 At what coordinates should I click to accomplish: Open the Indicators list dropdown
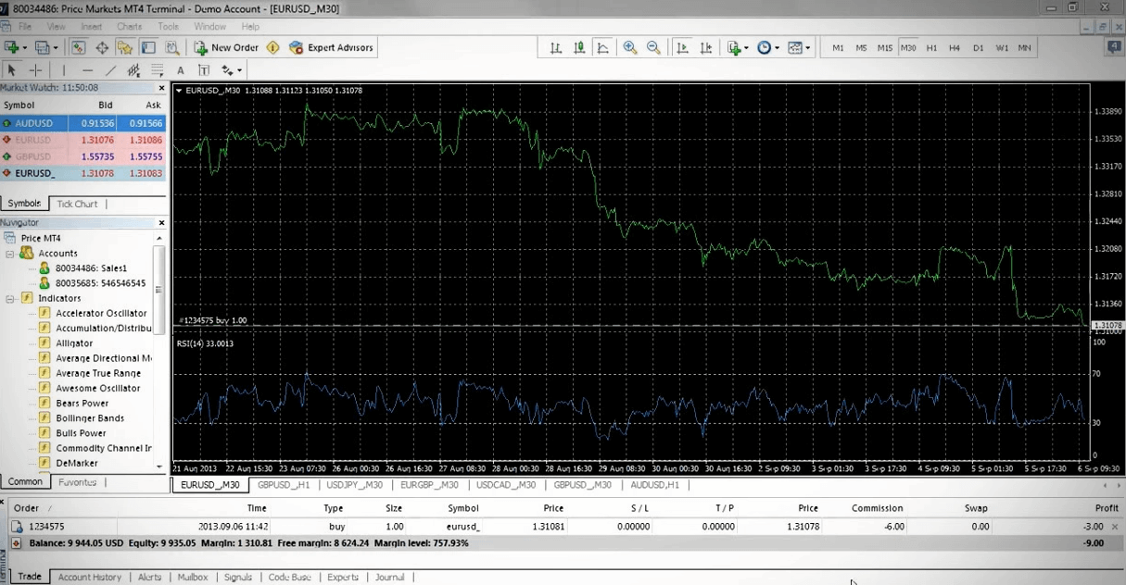[745, 46]
